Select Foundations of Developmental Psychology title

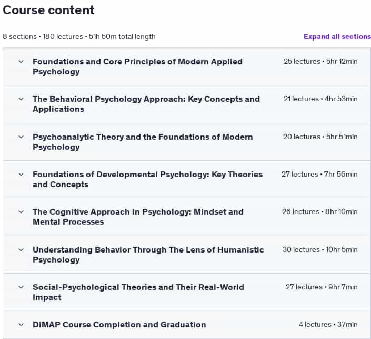[148, 179]
